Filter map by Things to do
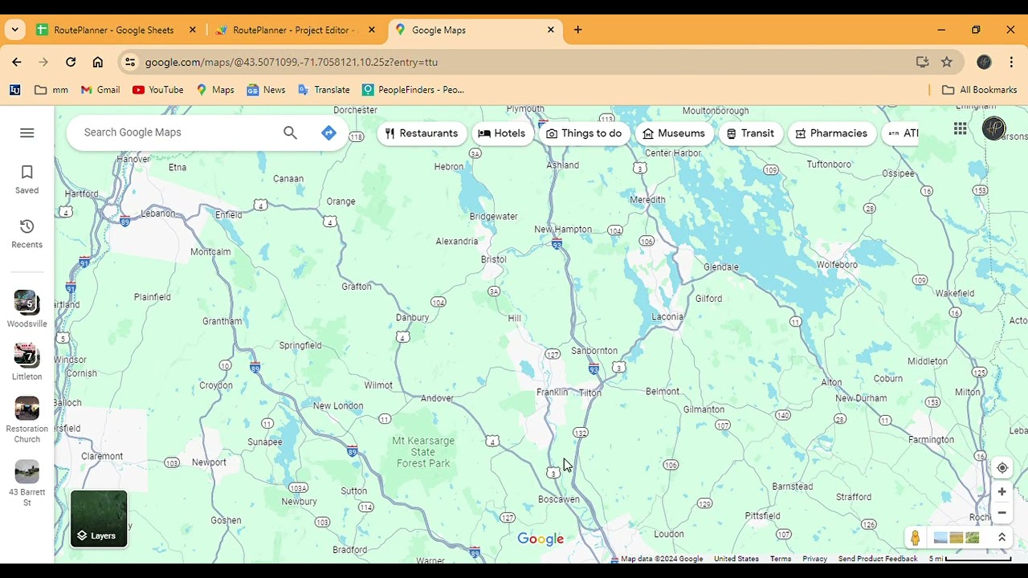 [583, 133]
